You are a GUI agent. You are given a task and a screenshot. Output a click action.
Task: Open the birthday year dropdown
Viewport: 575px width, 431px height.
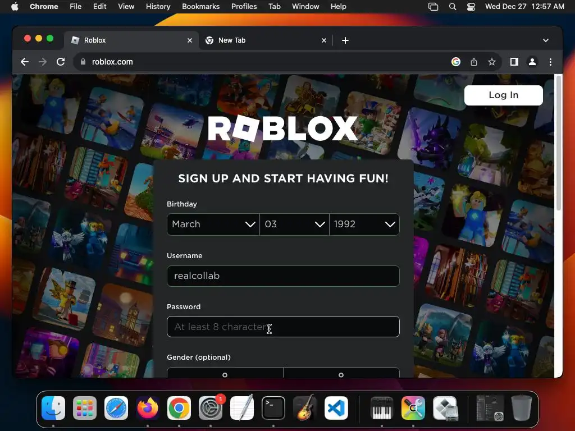tap(364, 224)
